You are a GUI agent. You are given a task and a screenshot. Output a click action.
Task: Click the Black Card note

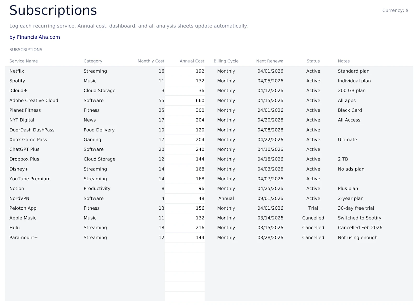coord(350,110)
